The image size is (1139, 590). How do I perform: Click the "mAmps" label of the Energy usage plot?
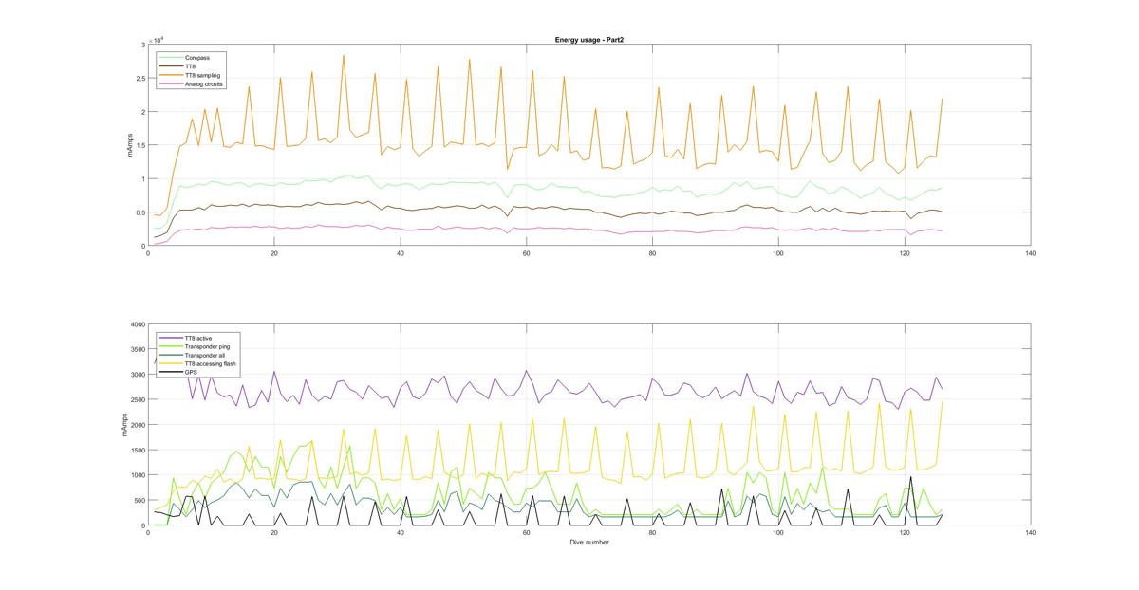(x=133, y=145)
